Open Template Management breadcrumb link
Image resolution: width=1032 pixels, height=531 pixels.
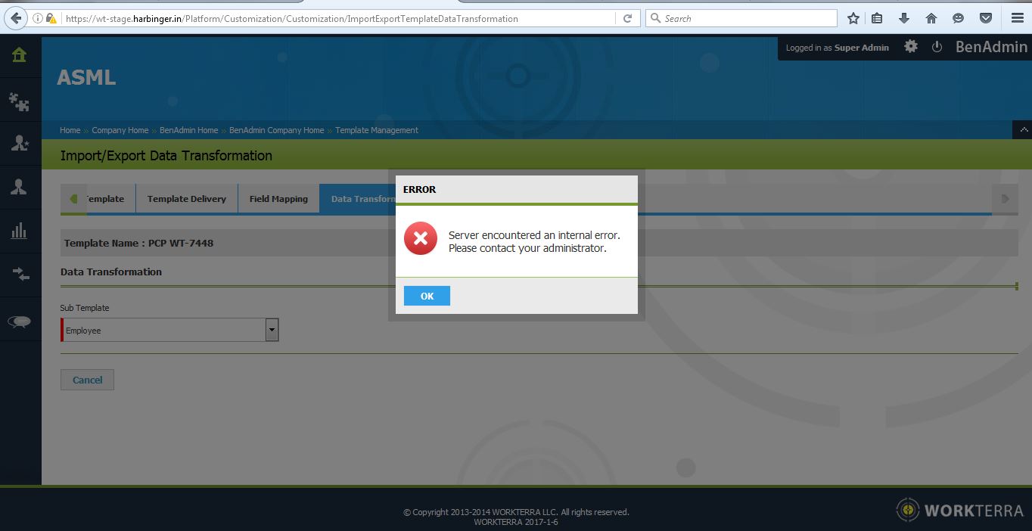[x=376, y=130]
